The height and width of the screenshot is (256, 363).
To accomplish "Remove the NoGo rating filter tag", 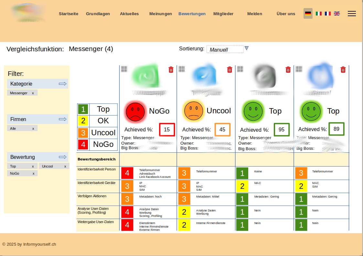I will 33,173.
